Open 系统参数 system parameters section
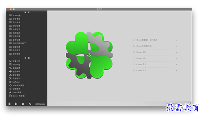 15,54
